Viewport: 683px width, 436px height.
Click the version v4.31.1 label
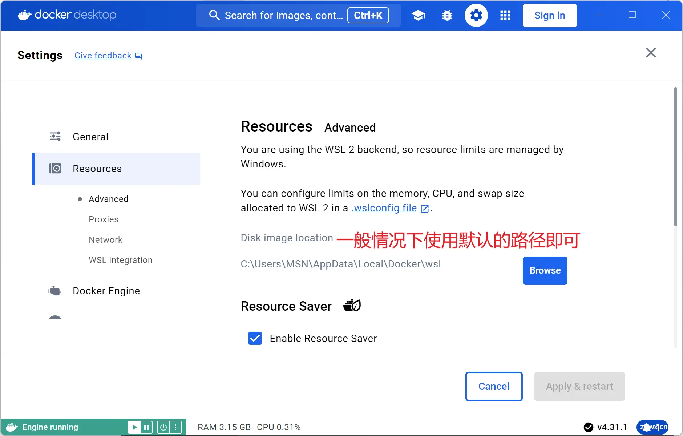pyautogui.click(x=612, y=427)
